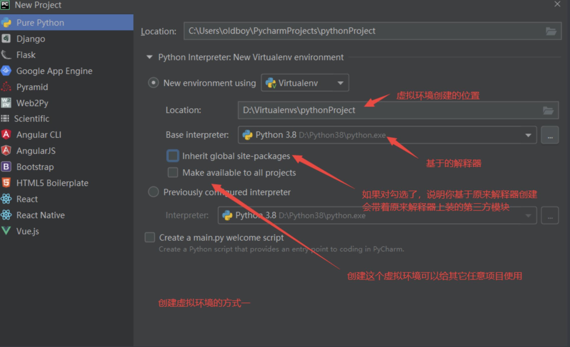
Task: Click ellipsis button beside Base interpreter
Action: [x=550, y=135]
